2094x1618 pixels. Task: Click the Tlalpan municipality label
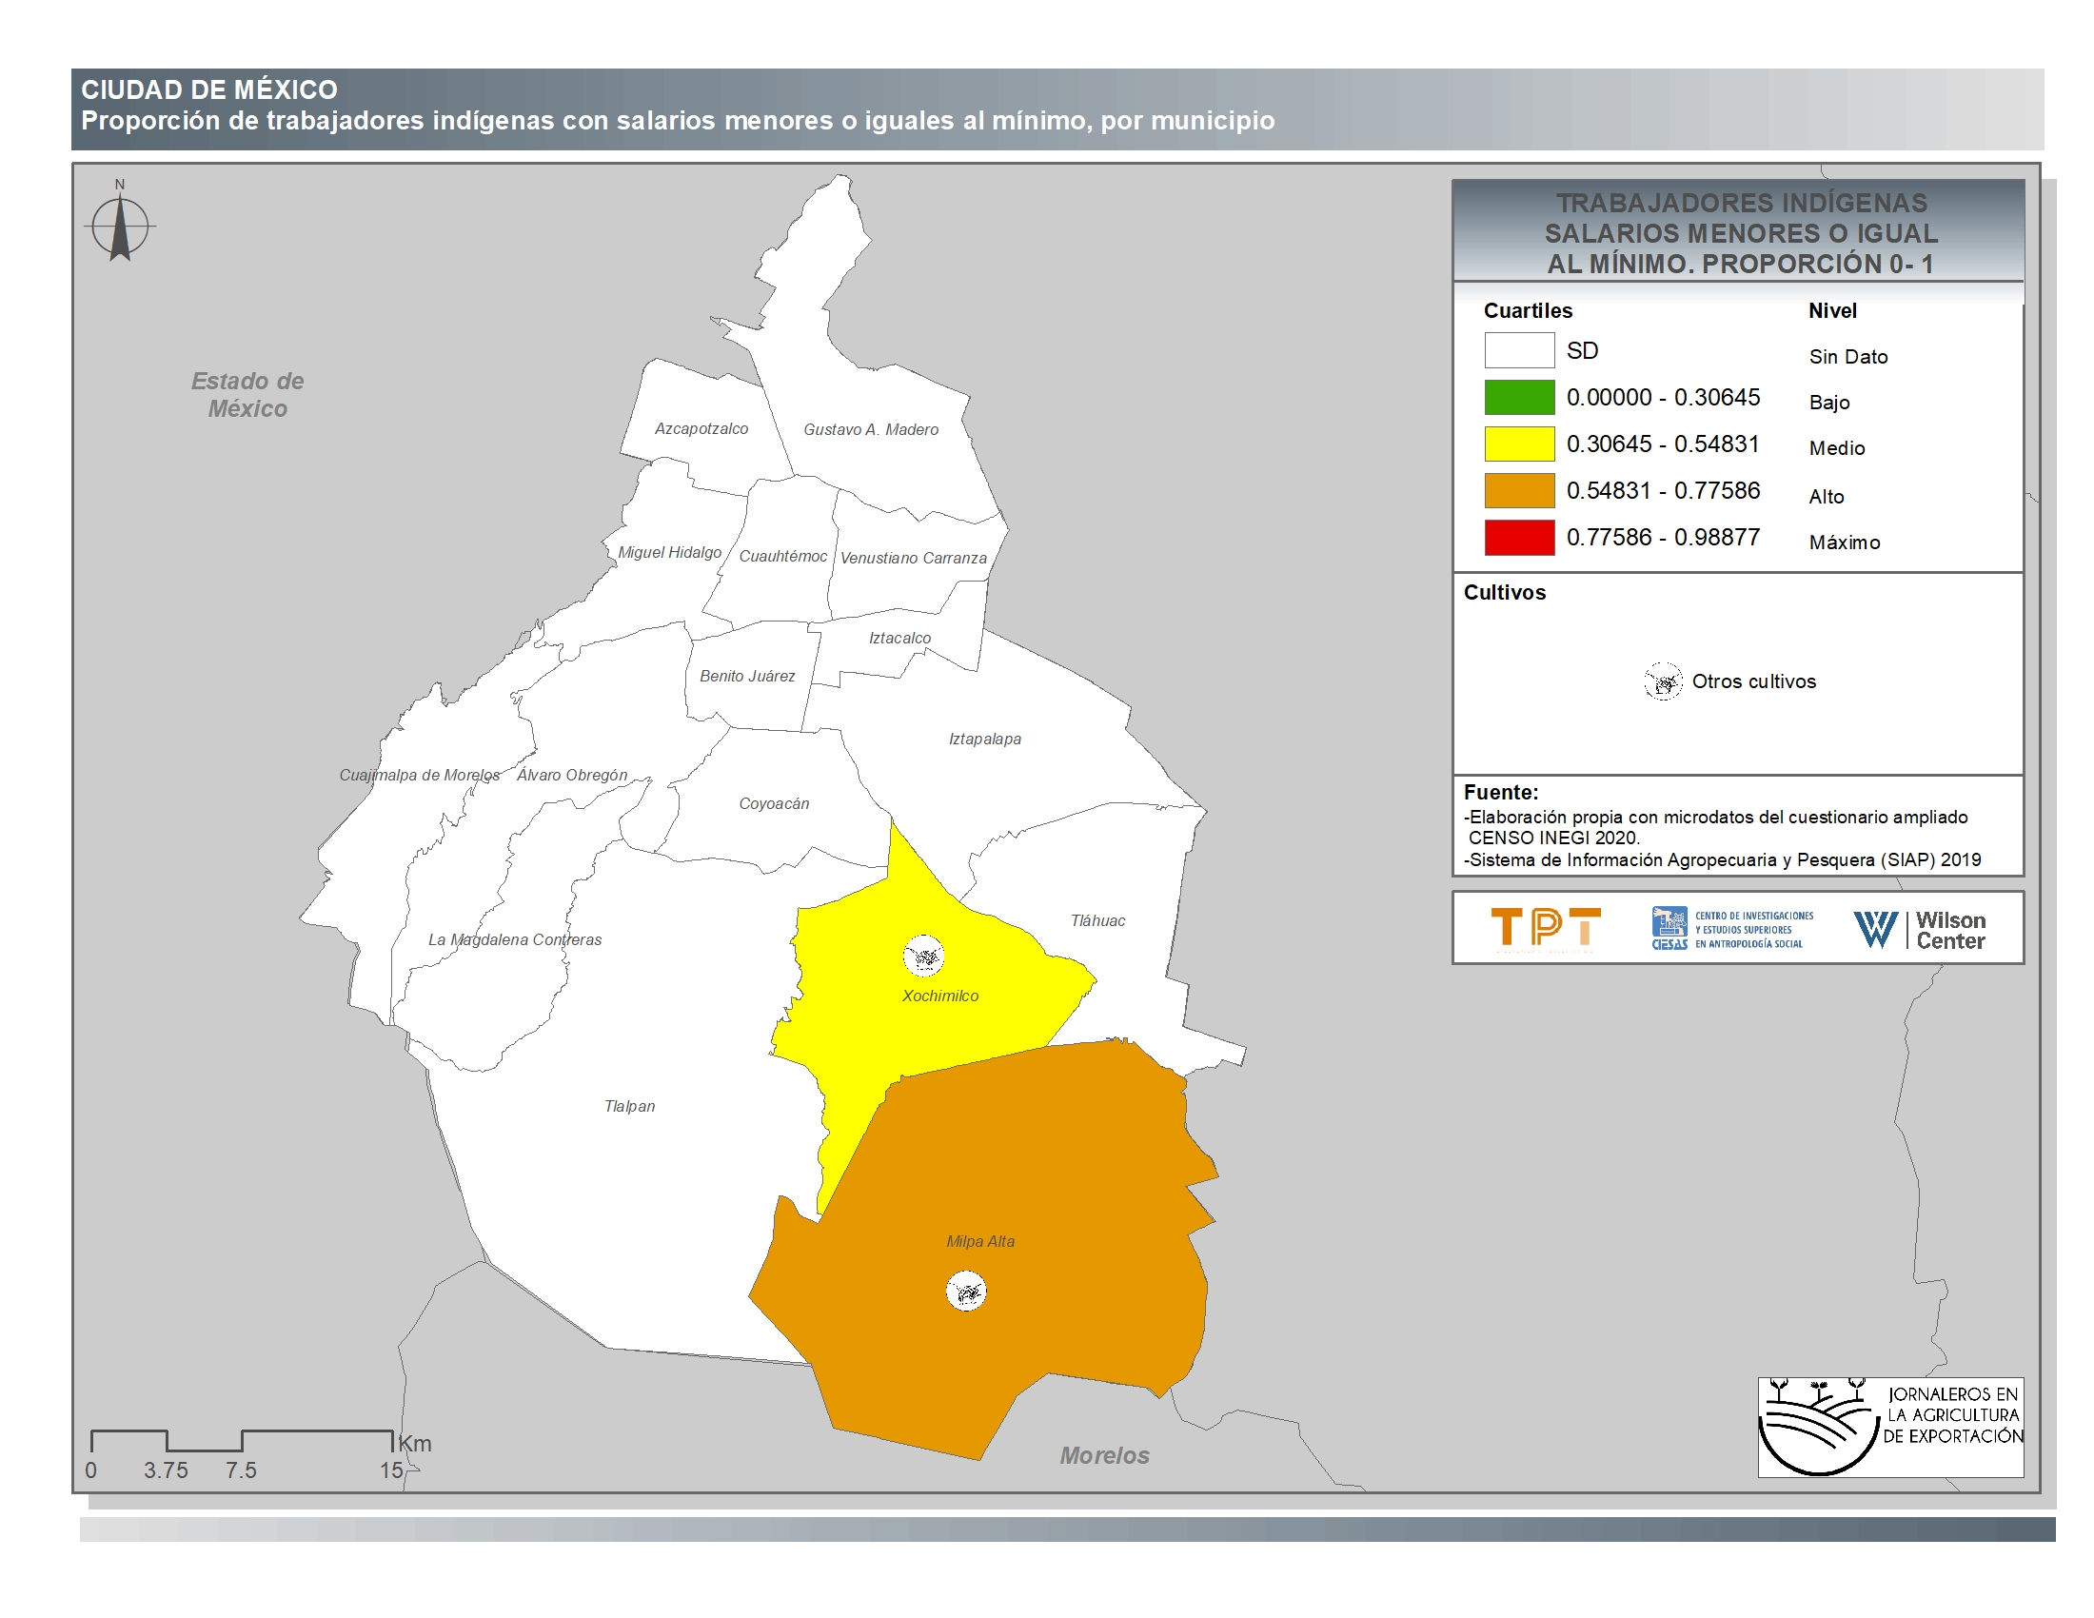pyautogui.click(x=630, y=1106)
